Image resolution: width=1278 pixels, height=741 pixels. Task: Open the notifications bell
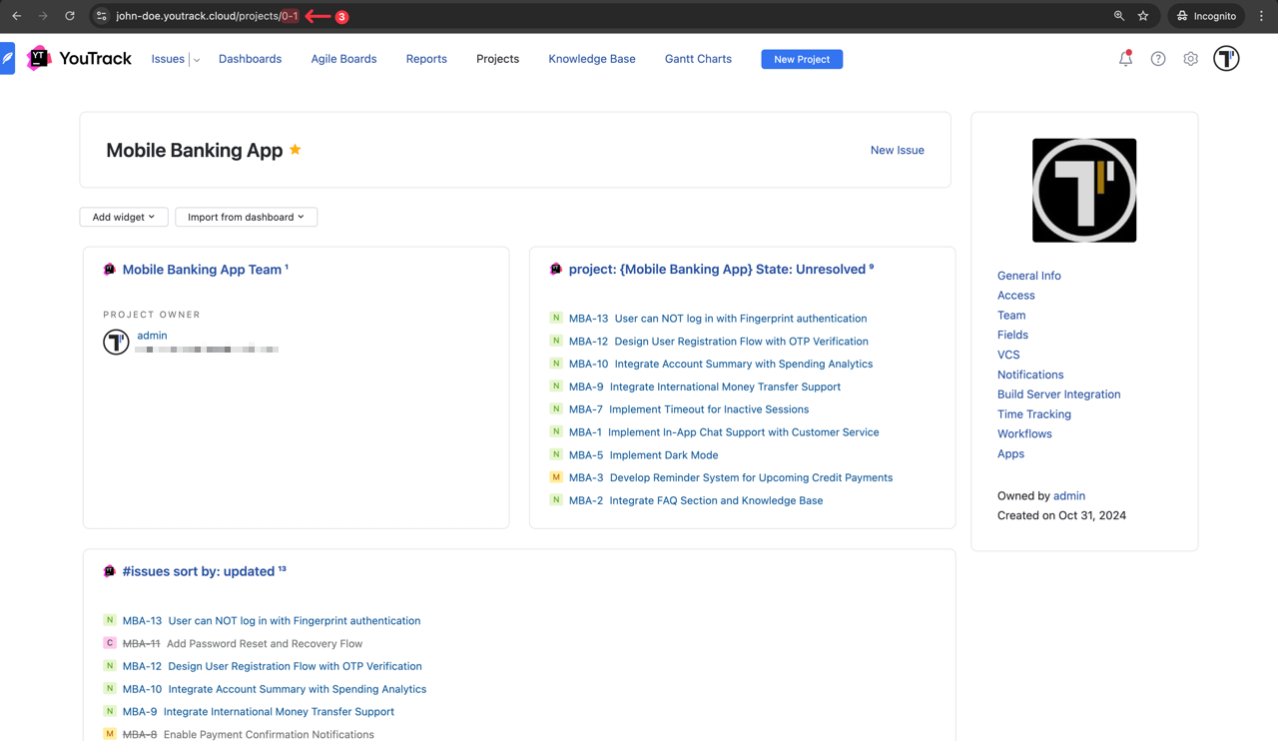[1125, 59]
